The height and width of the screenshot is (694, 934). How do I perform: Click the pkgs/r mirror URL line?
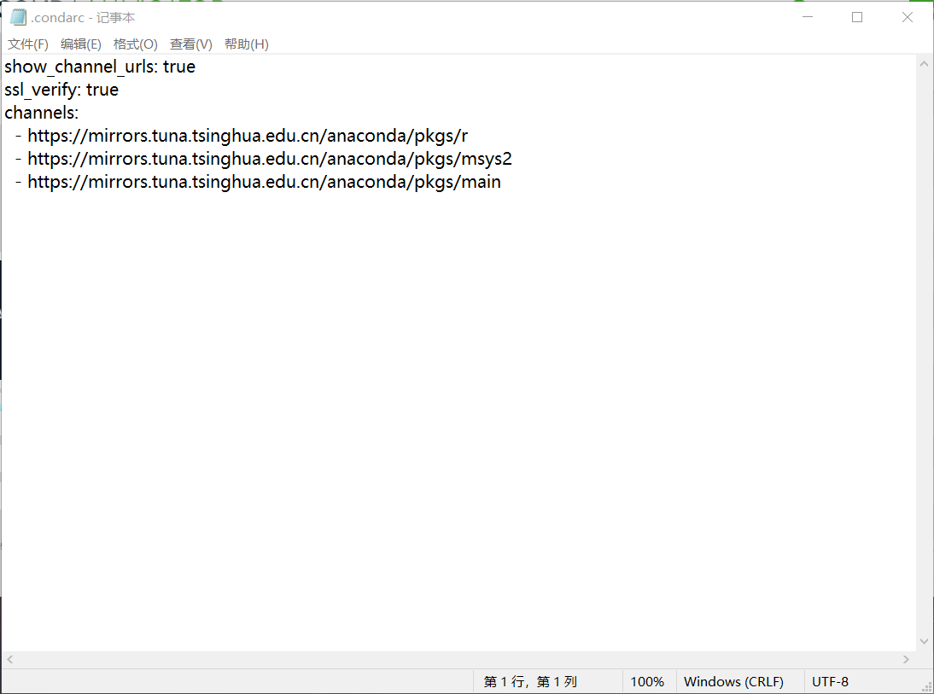[242, 136]
